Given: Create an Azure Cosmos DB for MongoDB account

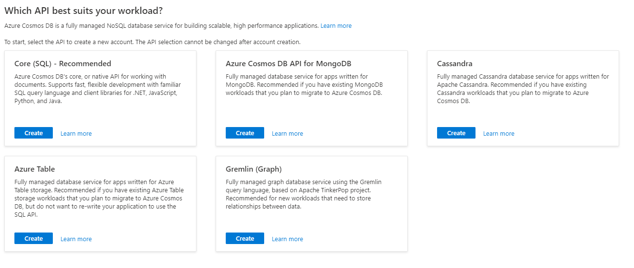Looking at the screenshot, I should pos(245,133).
